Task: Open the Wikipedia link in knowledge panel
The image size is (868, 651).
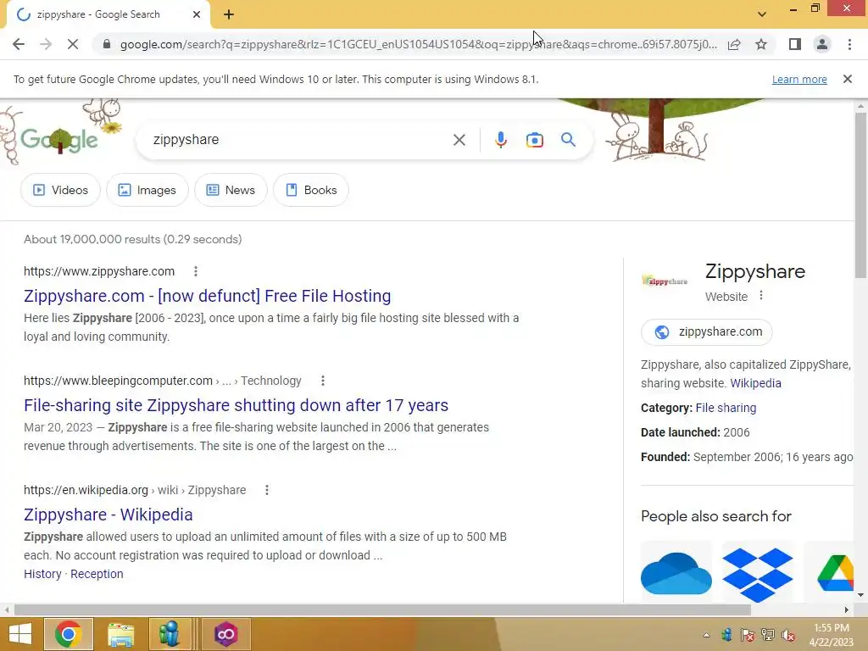Action: [x=755, y=383]
